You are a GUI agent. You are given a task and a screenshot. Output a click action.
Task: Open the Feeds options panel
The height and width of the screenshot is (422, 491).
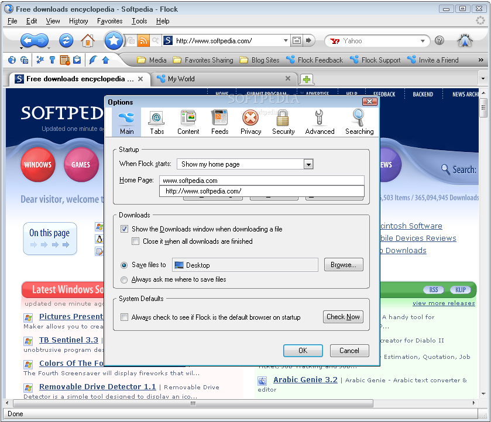coord(219,122)
